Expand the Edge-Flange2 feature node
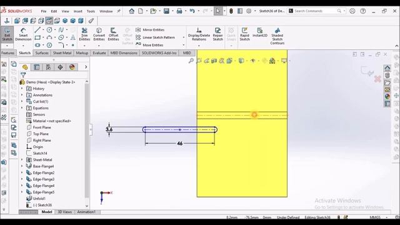 (22, 172)
